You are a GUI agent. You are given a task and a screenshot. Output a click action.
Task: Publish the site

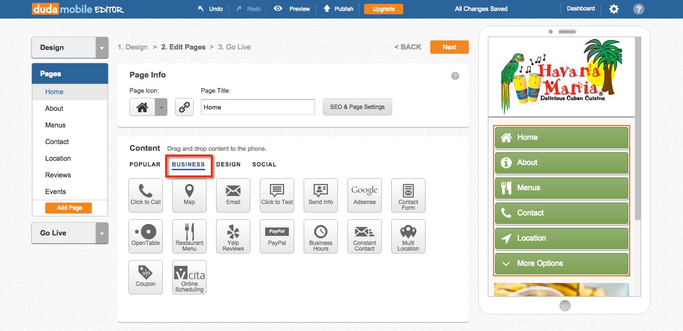pyautogui.click(x=338, y=9)
